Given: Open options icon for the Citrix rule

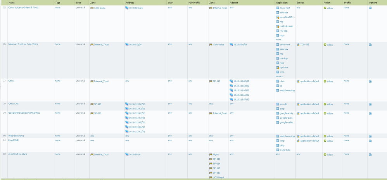Looking at the screenshot, I should (x=370, y=81).
